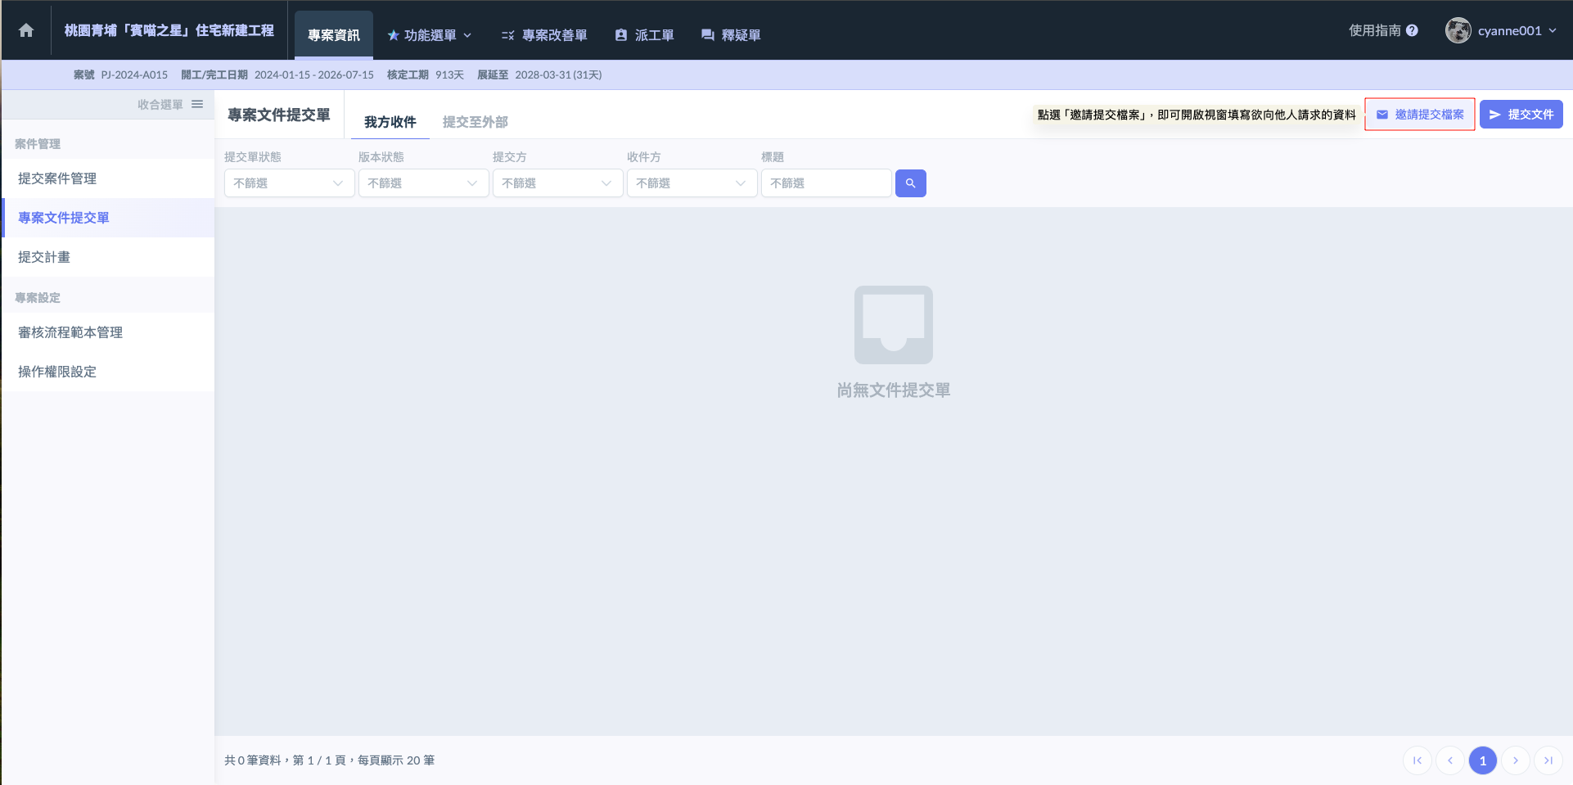Click the question mark help icon
Image resolution: width=1573 pixels, height=785 pixels.
[x=1412, y=30]
